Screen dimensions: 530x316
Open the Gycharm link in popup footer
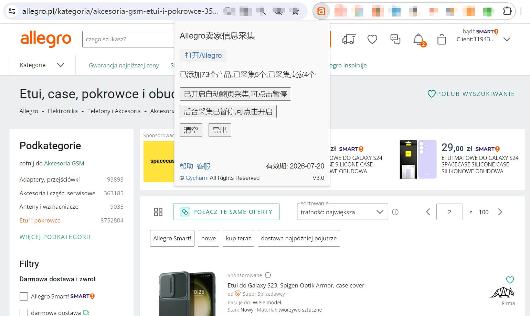tap(197, 178)
